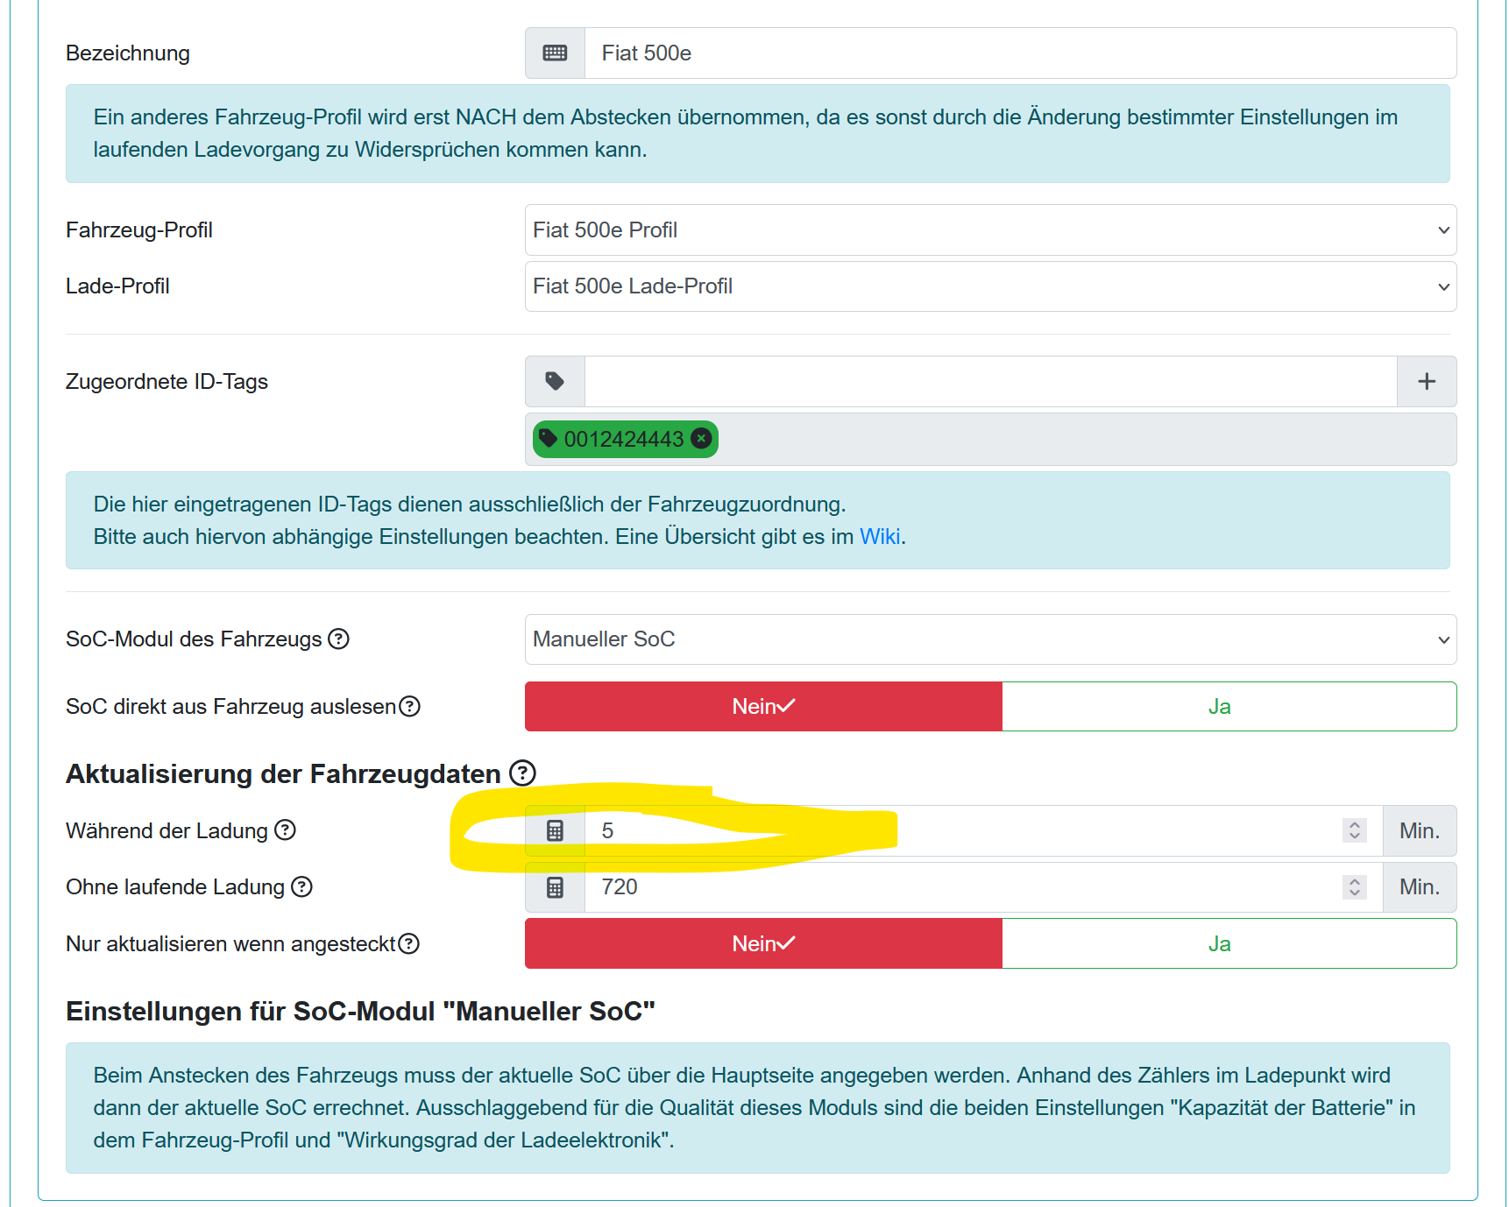Select Nein for Nur aktualisieren wenn angesteckt
Viewport: 1509px width, 1207px height.
[763, 944]
